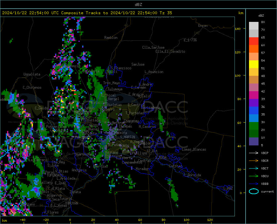277x224 pixels.
Task: Click the TUPUNGATO city label
Action: [55, 175]
